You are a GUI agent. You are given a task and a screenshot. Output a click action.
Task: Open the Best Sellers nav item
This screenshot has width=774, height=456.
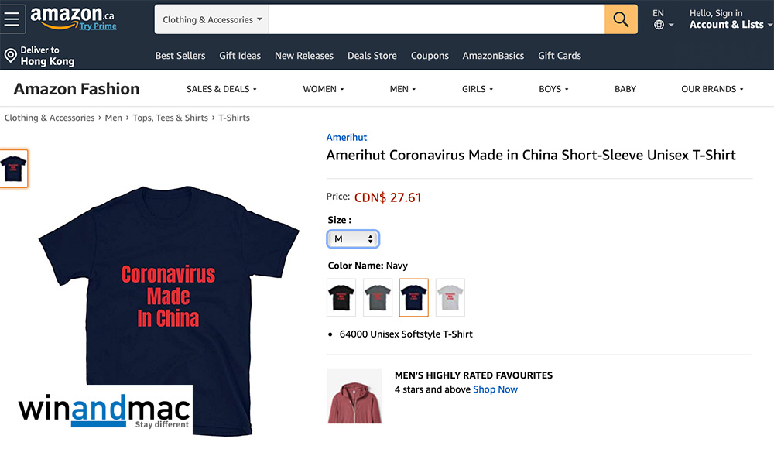[x=180, y=56]
